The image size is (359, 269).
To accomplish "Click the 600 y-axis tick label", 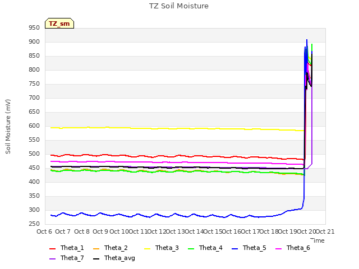I will point(34,126).
